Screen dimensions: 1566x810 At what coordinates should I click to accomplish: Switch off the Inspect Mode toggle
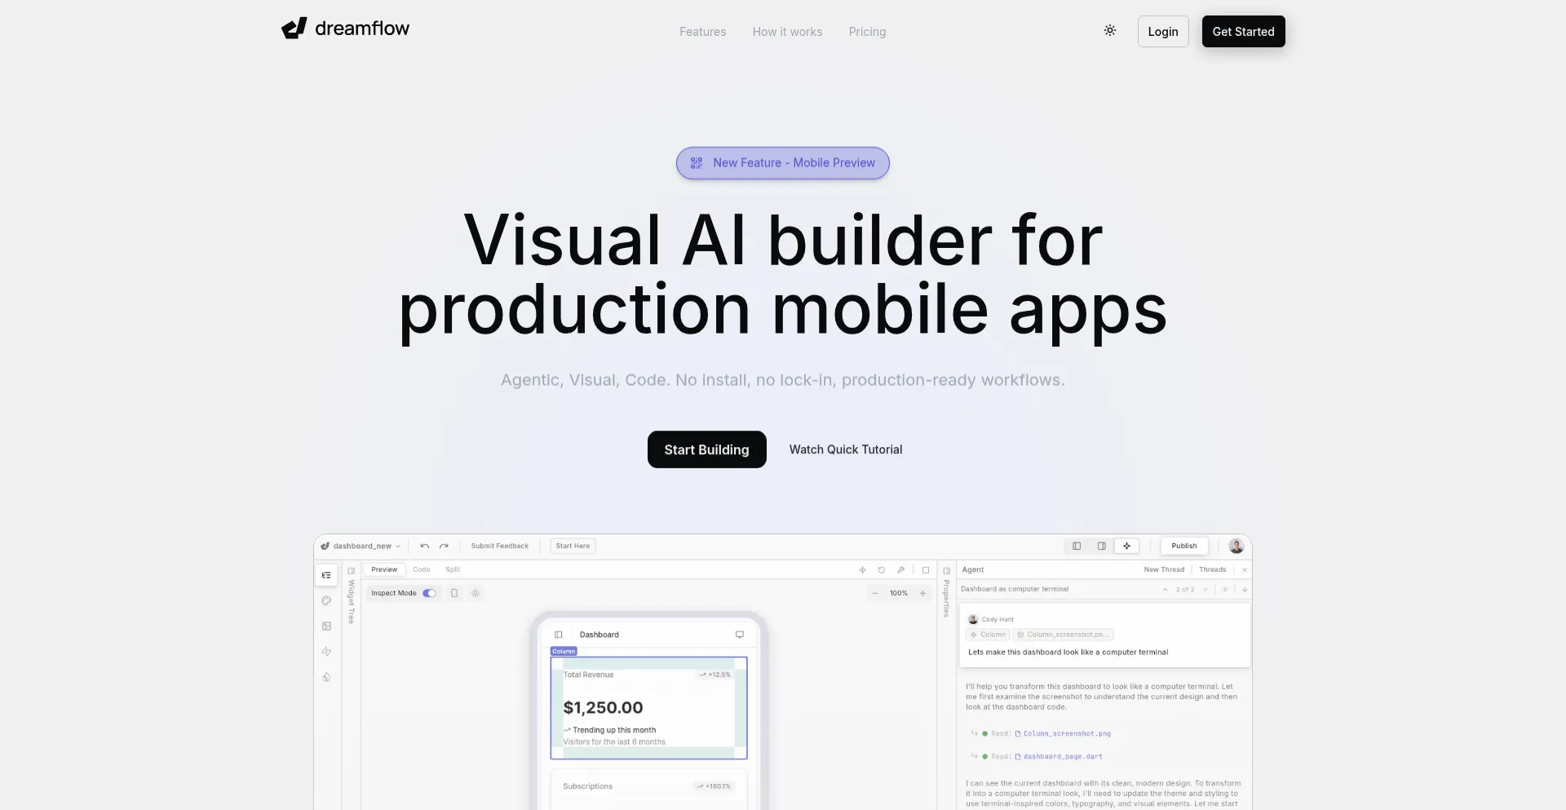pyautogui.click(x=429, y=593)
